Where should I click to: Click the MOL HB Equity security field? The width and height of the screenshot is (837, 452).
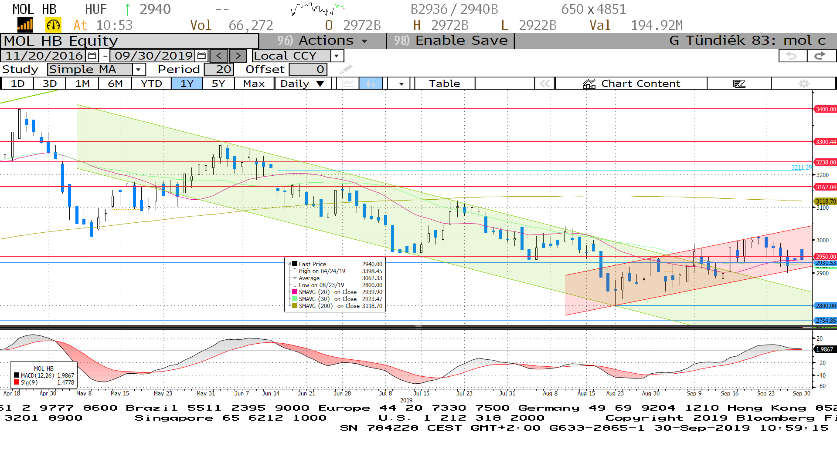pos(129,41)
